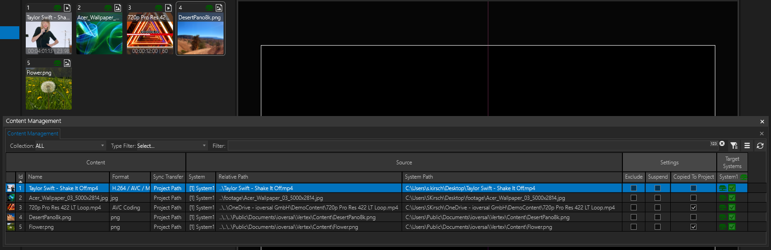Click the image type icon on DesertPano8k thumbnail

pos(219,8)
